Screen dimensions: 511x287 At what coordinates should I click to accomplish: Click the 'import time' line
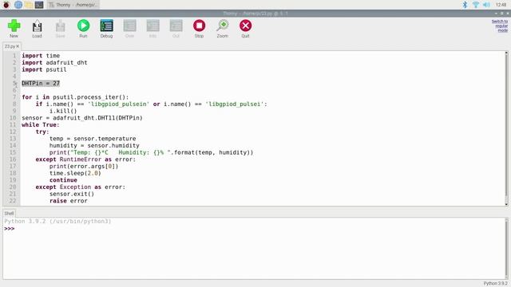coord(41,56)
